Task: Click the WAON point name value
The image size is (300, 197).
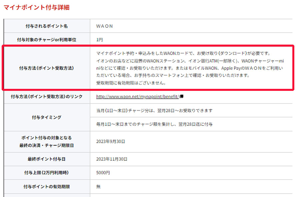Action: [x=104, y=26]
